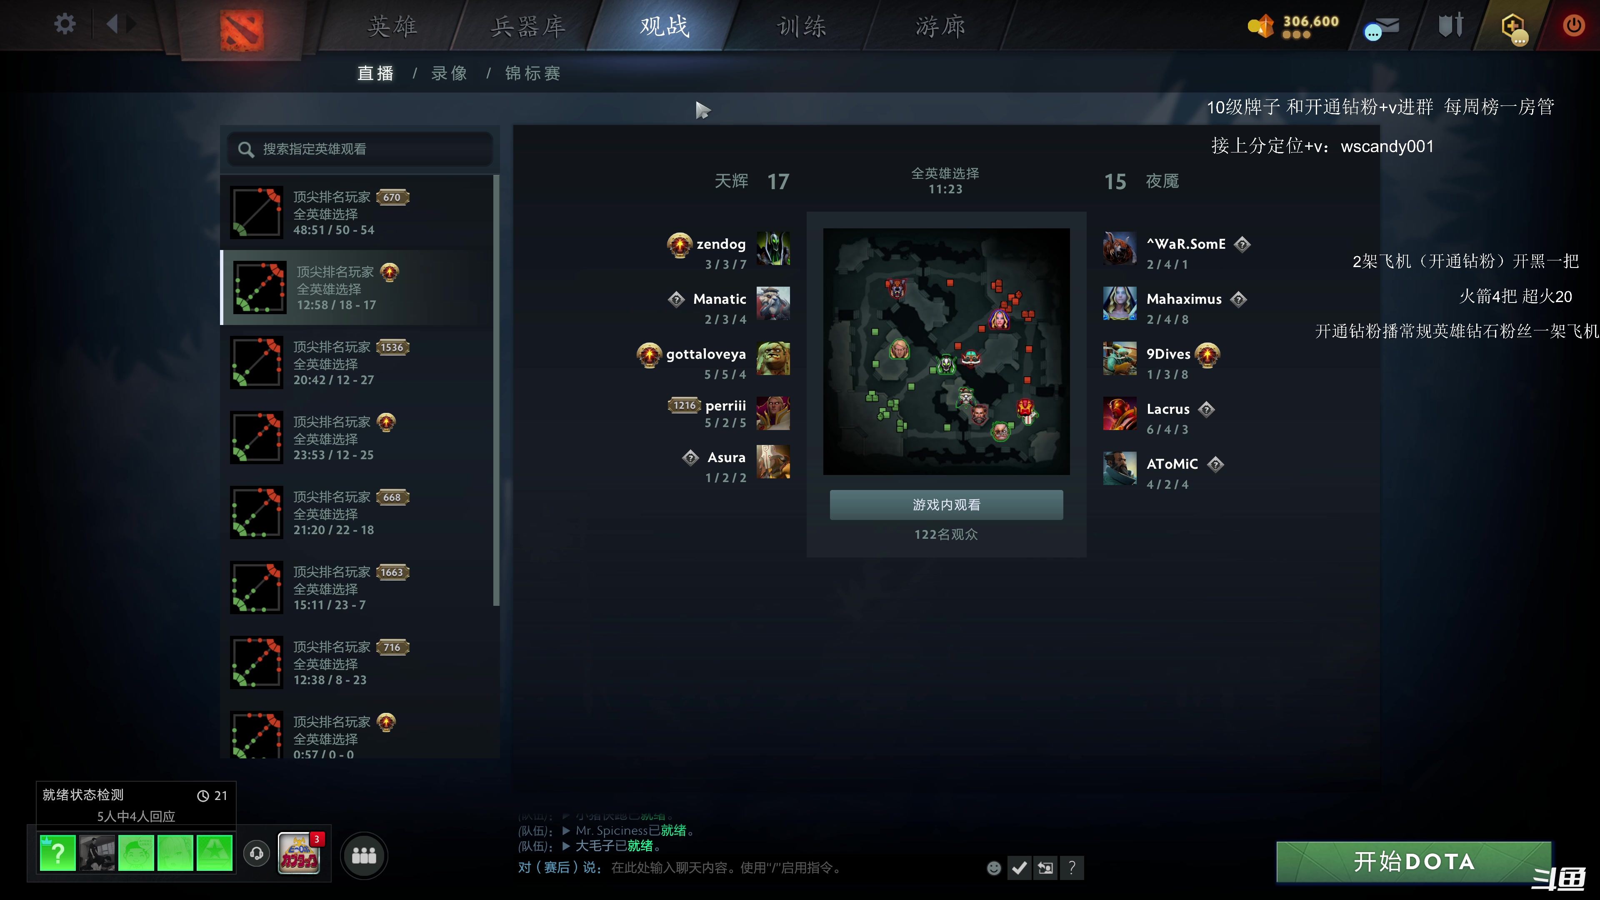Image resolution: width=1600 pixels, height=900 pixels.
Task: Click the 开始DOTA play button
Action: 1414,862
